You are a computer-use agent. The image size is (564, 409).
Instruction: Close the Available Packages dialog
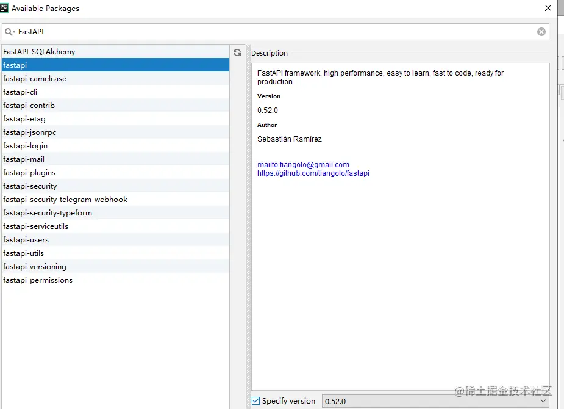(x=548, y=8)
